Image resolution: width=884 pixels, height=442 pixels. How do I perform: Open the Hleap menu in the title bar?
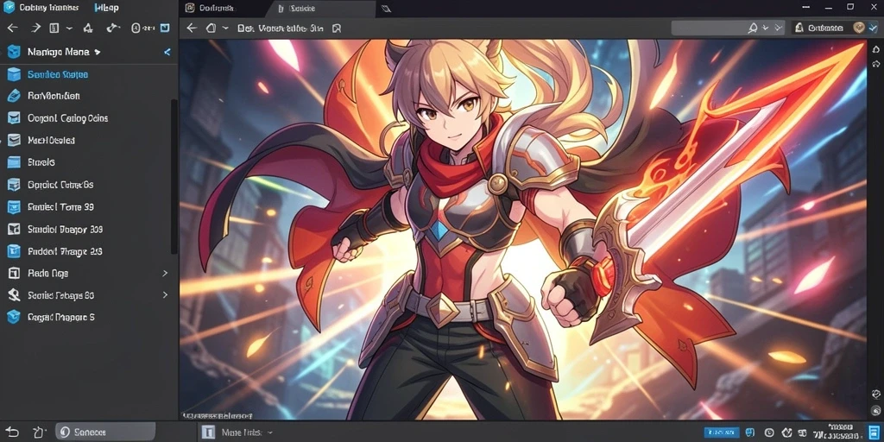coord(106,8)
